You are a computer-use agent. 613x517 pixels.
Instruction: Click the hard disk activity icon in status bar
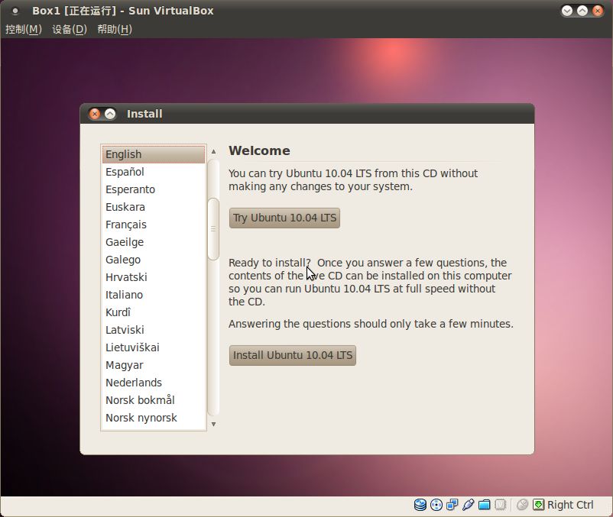pyautogui.click(x=420, y=505)
